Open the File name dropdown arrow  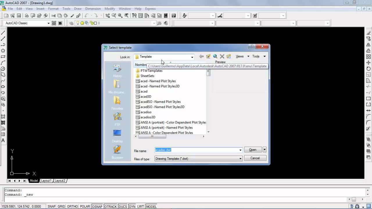[240, 150]
